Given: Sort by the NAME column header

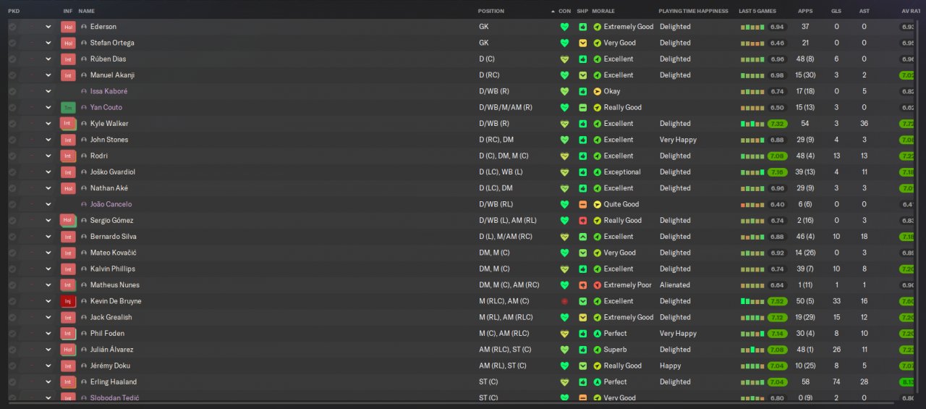Looking at the screenshot, I should point(86,12).
